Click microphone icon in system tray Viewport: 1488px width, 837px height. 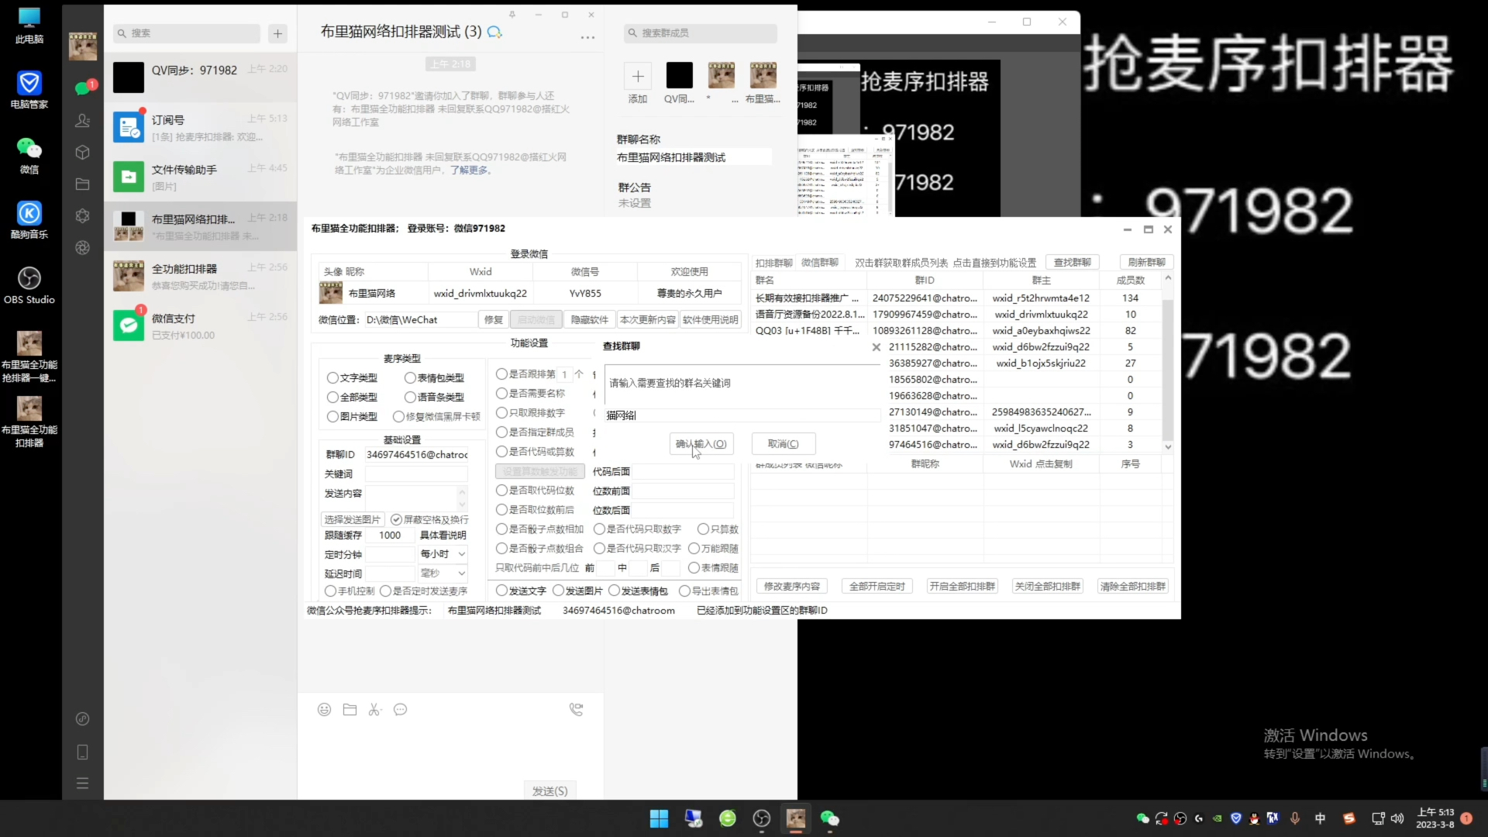pos(1294,818)
